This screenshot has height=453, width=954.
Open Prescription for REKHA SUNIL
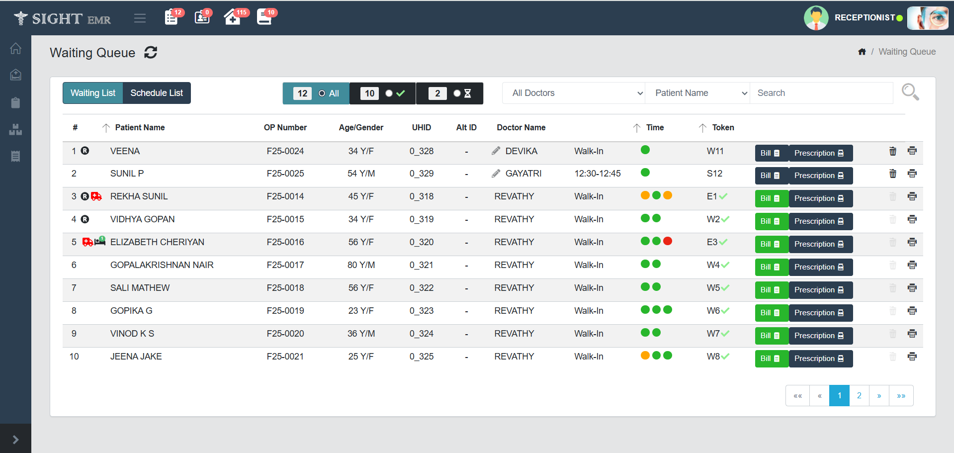820,198
